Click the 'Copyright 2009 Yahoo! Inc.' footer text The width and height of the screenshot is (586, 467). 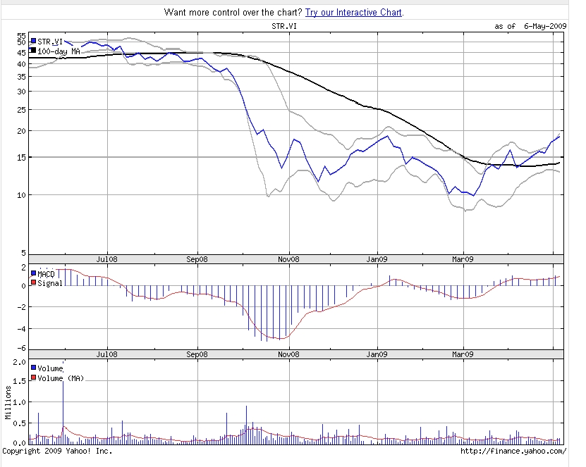tap(56, 451)
